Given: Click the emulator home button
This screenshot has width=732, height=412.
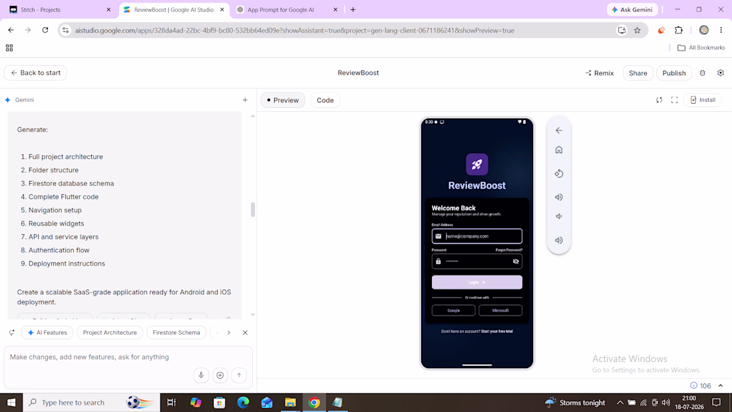Looking at the screenshot, I should [x=559, y=150].
